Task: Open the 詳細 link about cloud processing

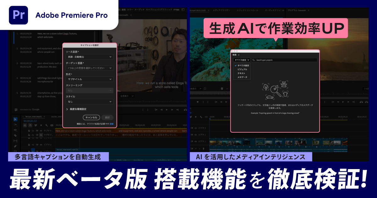Action: [111, 124]
